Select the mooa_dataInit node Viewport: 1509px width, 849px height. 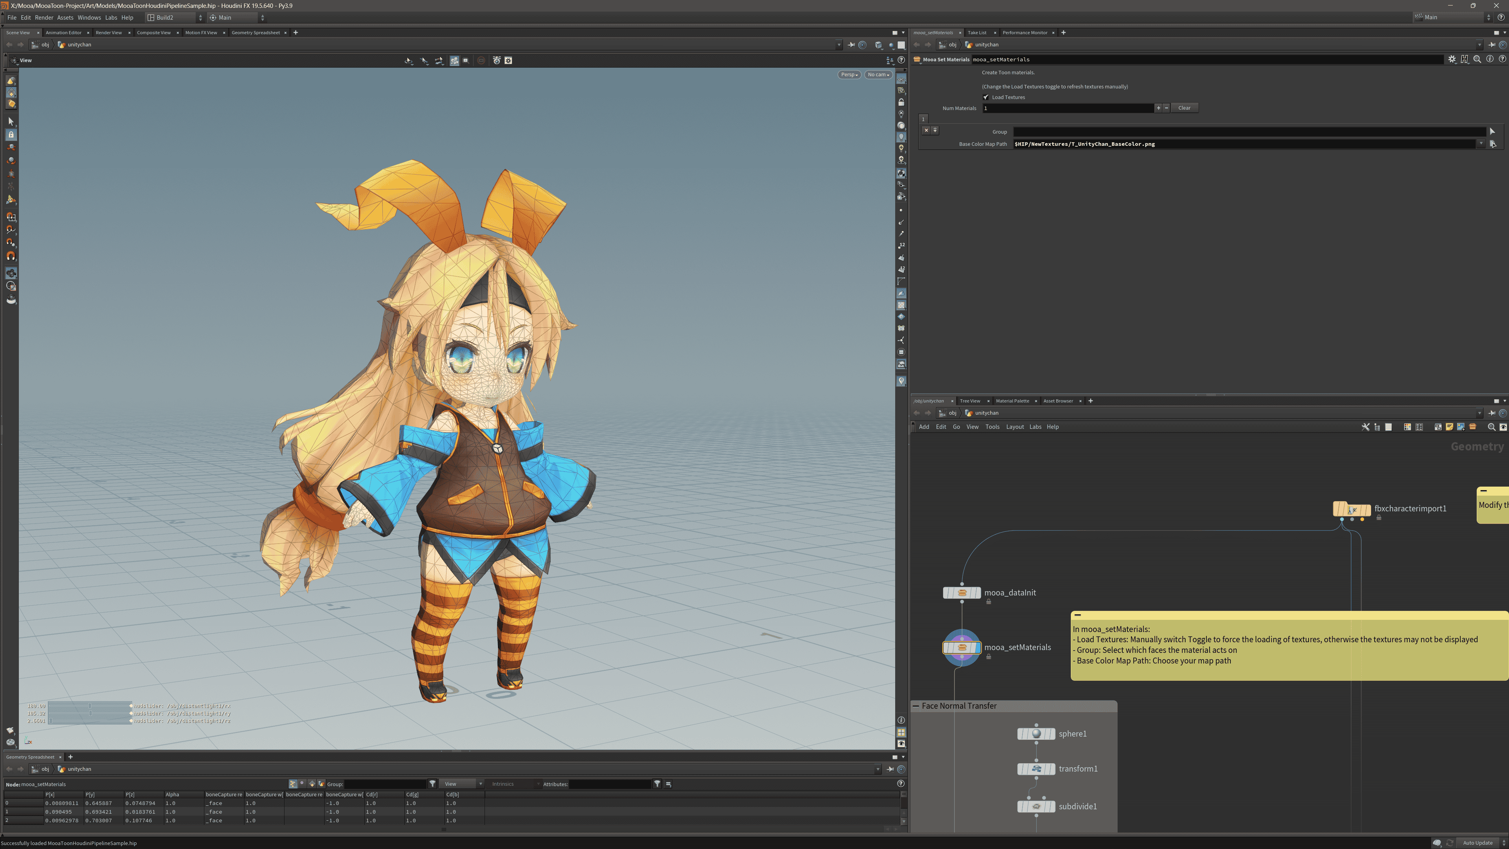point(961,593)
